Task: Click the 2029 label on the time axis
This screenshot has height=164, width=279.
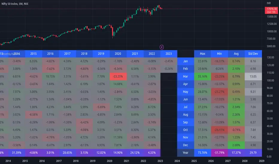Action: [262, 161]
